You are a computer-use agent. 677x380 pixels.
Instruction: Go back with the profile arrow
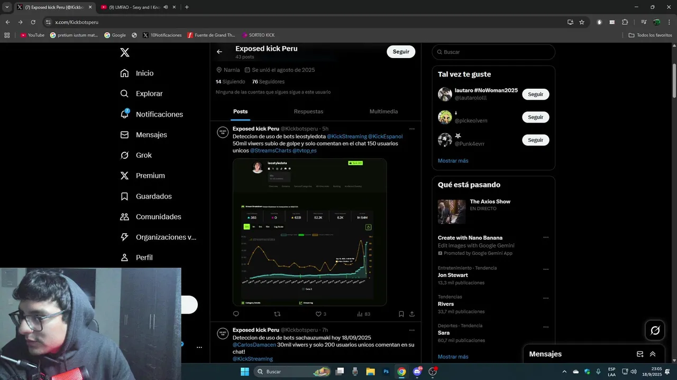pyautogui.click(x=219, y=52)
